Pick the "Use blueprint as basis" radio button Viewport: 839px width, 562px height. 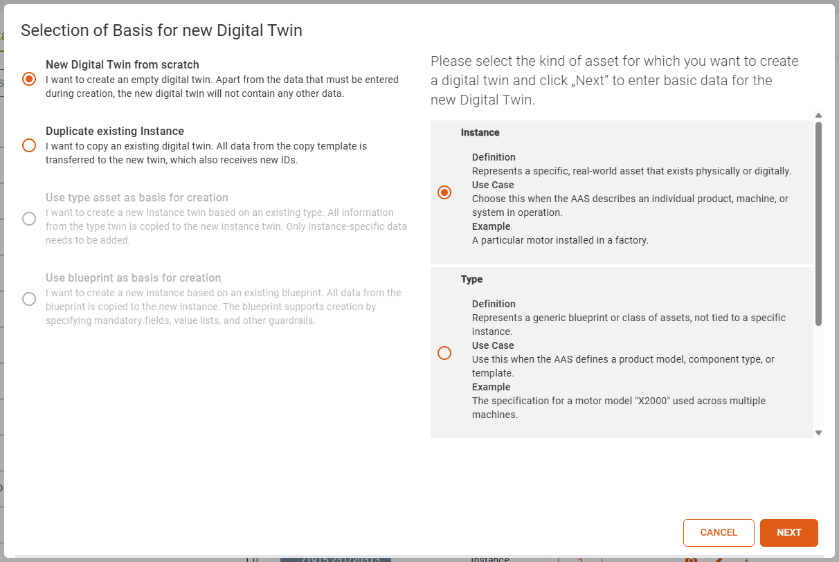point(29,299)
